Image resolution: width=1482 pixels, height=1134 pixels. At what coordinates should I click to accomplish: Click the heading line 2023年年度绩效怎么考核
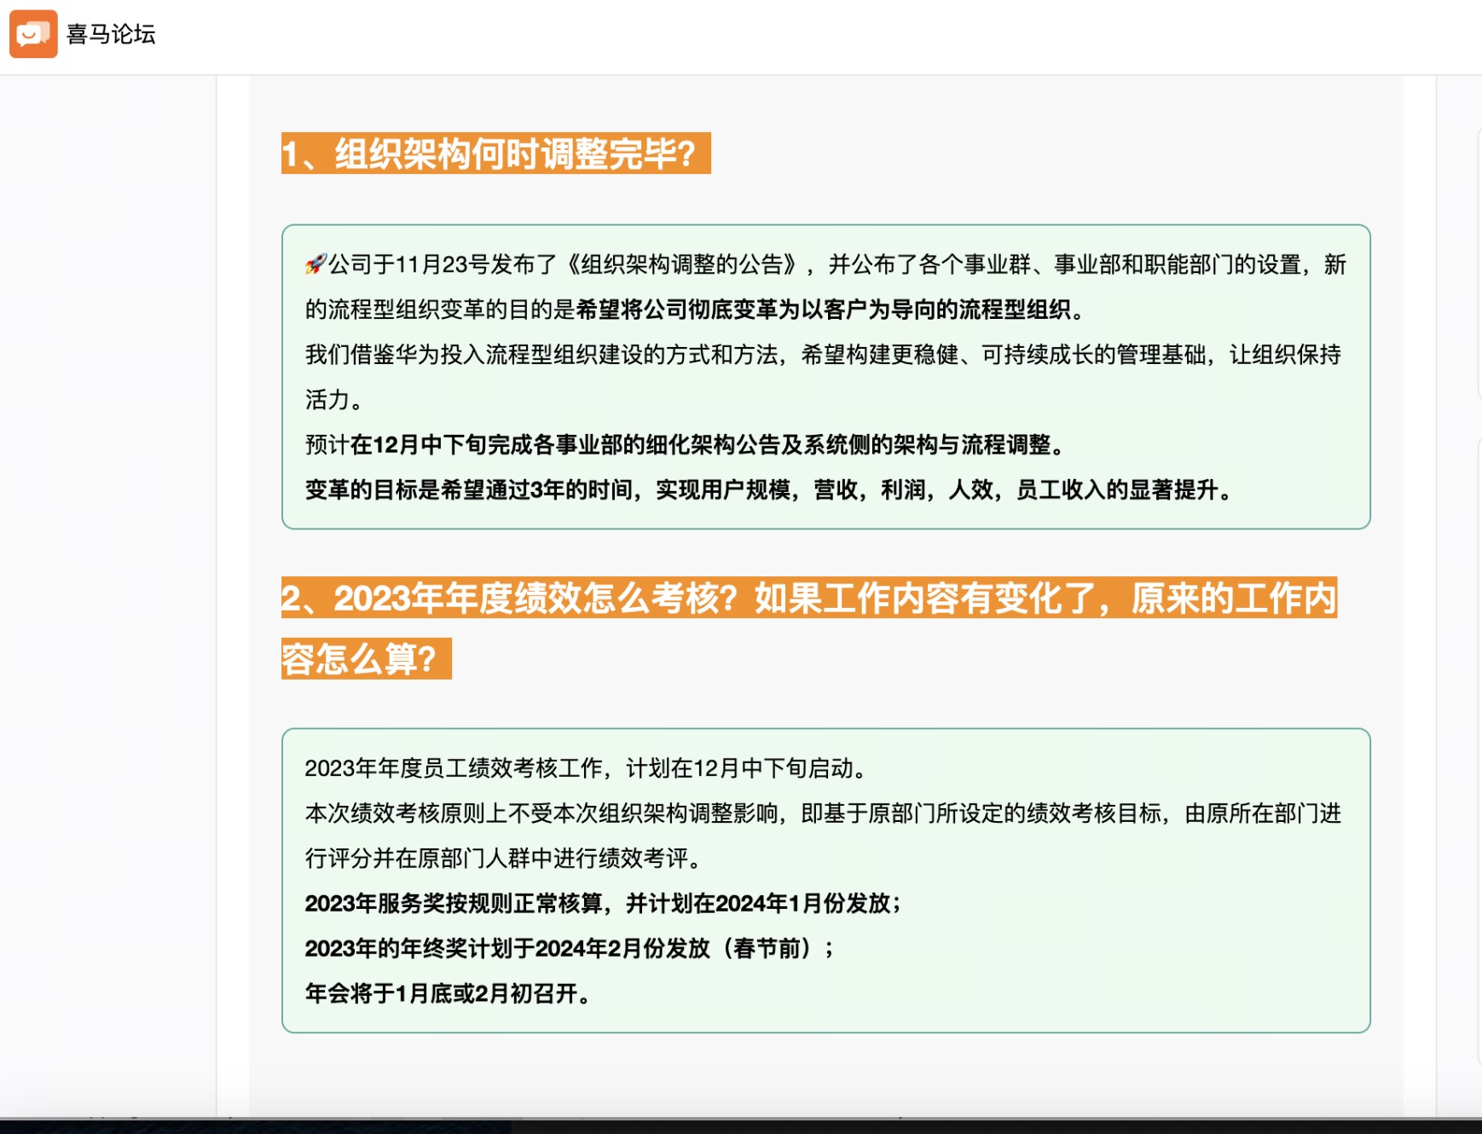808,599
